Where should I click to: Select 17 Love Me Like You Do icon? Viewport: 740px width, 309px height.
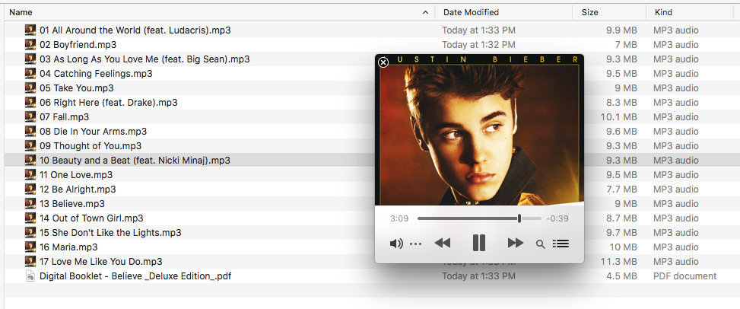30,261
